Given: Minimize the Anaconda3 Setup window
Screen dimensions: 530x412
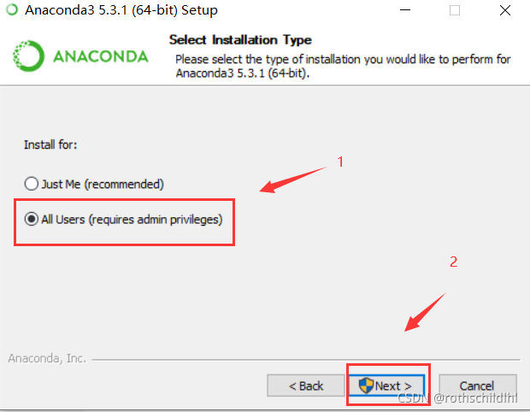Looking at the screenshot, I should (405, 10).
